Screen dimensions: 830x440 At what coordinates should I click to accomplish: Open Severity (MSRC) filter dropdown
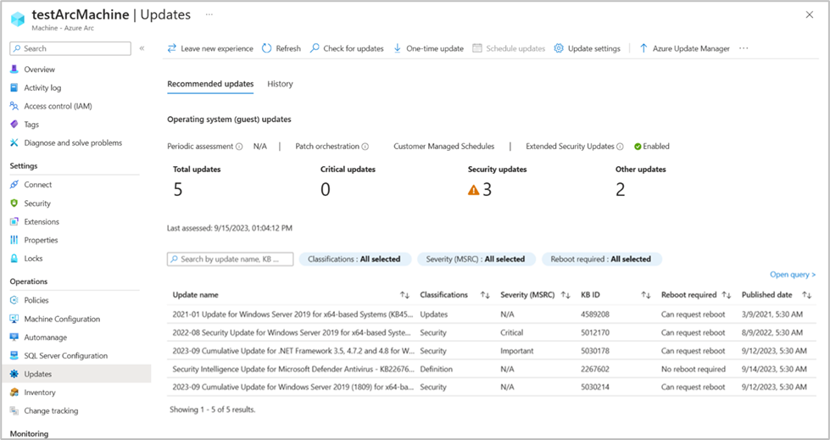(x=476, y=259)
